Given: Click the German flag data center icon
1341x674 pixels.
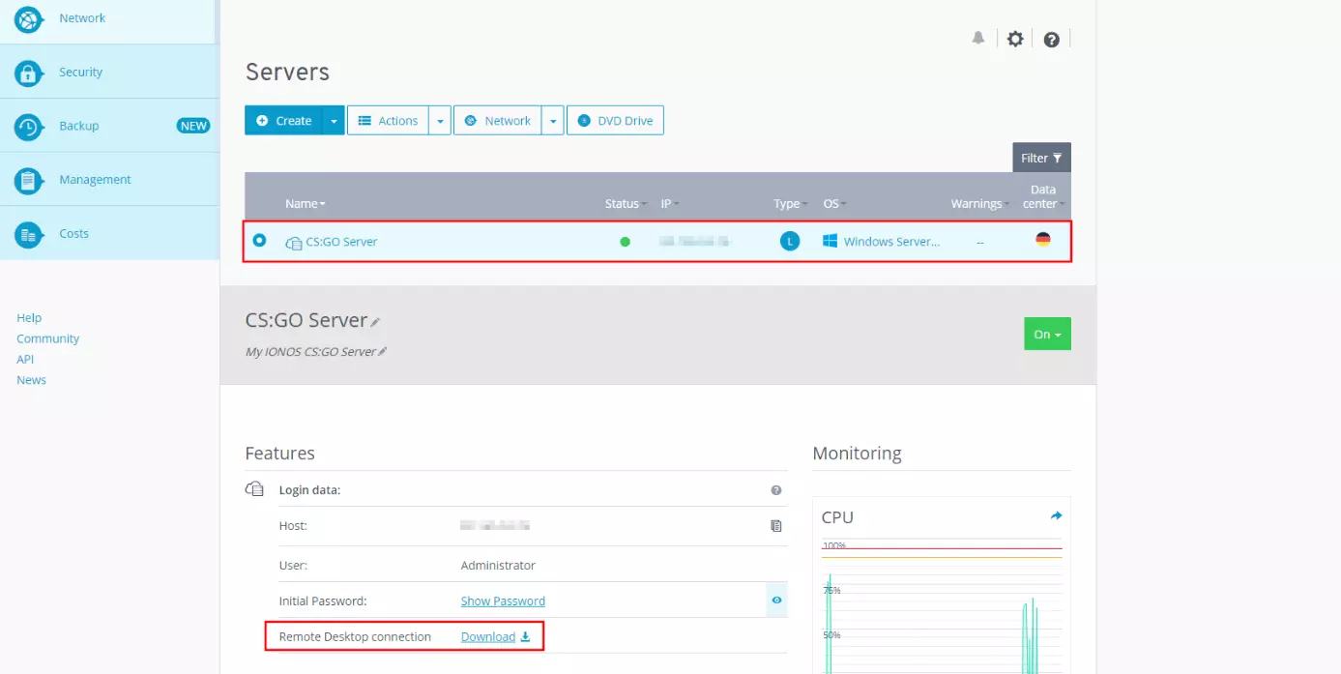Looking at the screenshot, I should click(x=1043, y=239).
